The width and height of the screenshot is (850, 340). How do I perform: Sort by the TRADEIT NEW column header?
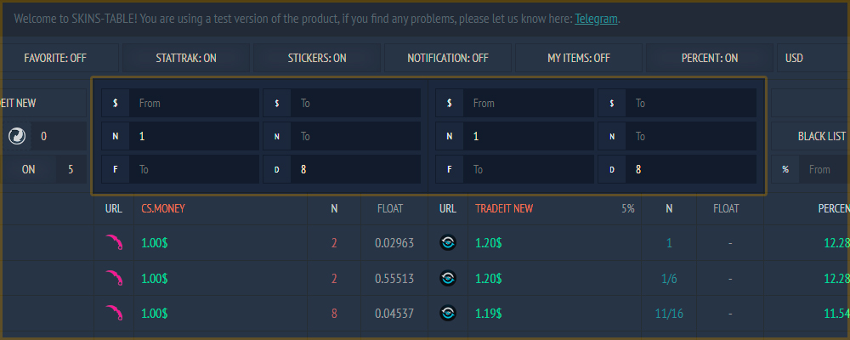pos(504,208)
